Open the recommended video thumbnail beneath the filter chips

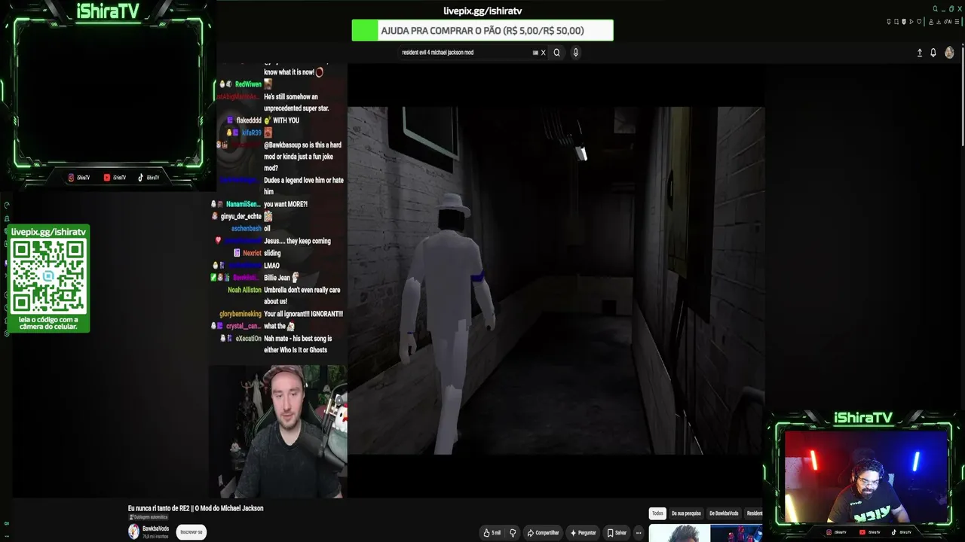click(x=706, y=533)
